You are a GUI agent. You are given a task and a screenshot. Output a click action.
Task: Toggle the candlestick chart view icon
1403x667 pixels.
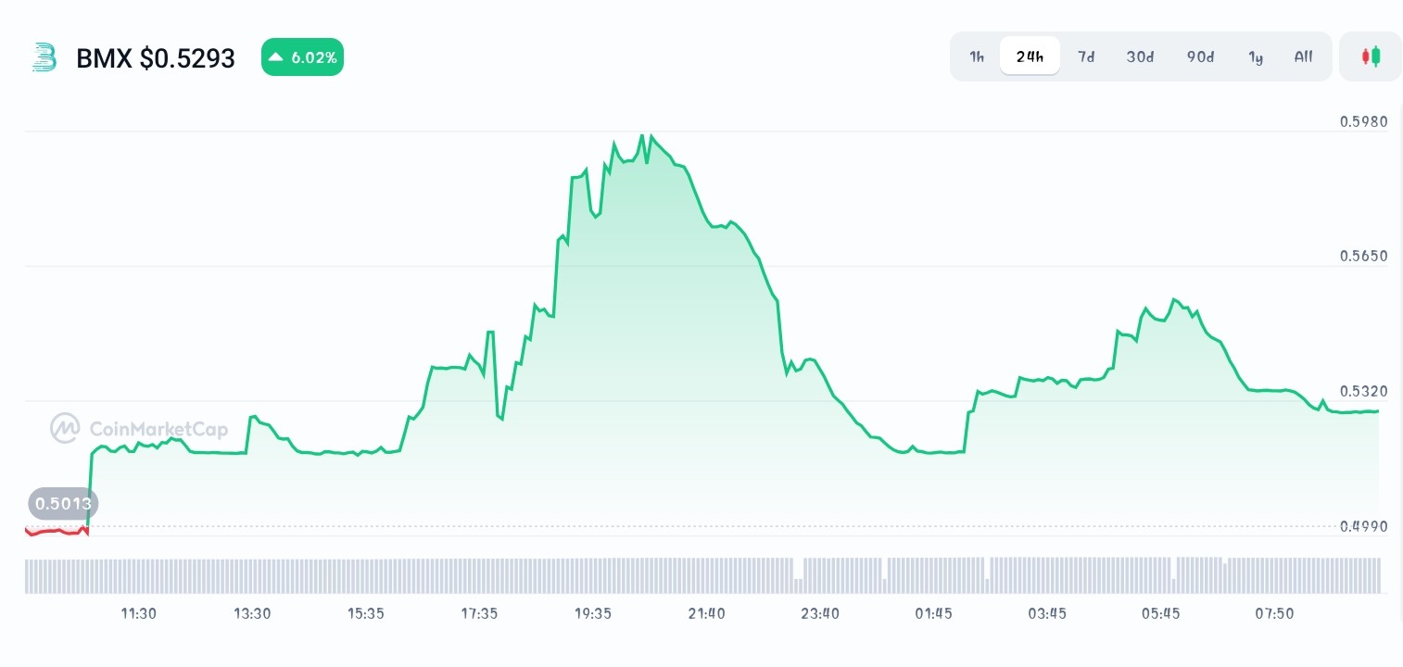click(x=1371, y=57)
